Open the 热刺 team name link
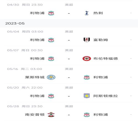Screen dimensions: 138x121 (x=98, y=13)
